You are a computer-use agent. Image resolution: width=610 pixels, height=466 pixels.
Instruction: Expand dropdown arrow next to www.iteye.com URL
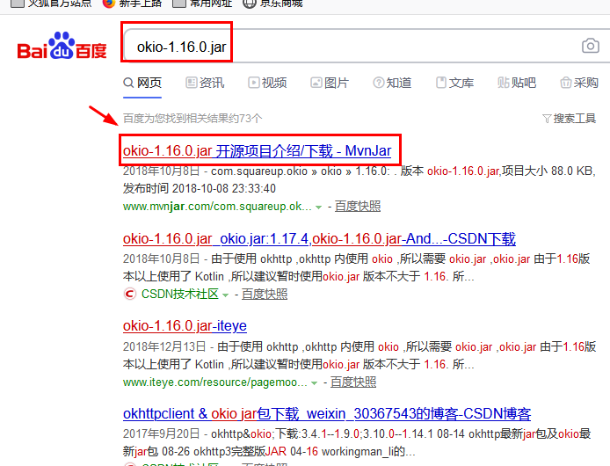314,383
